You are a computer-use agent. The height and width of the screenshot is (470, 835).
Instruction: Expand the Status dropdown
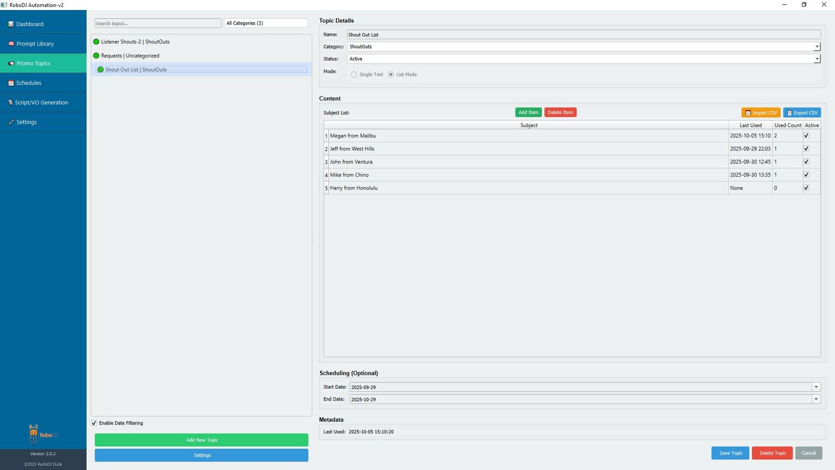tap(817, 59)
